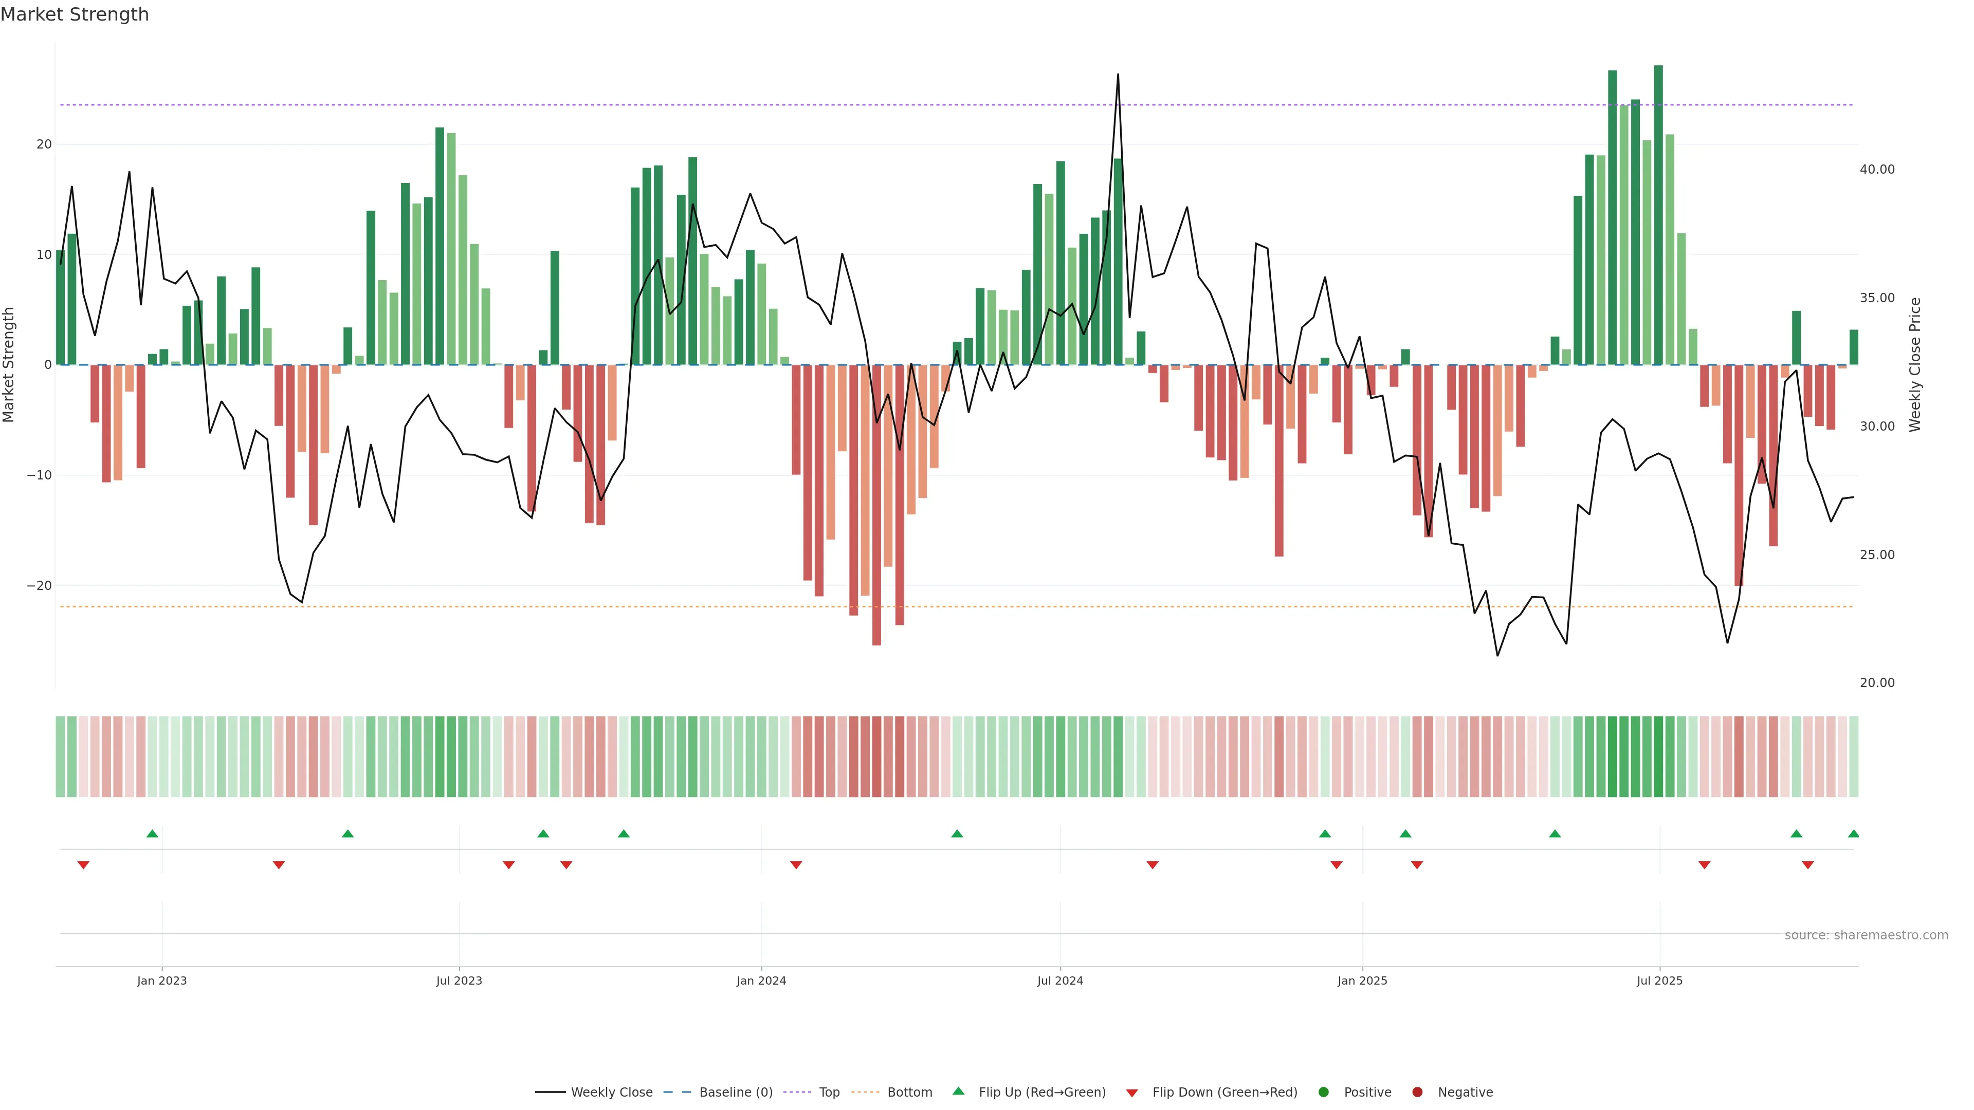
Task: Click first green flip-up marker near Jan 2023
Action: (153, 834)
